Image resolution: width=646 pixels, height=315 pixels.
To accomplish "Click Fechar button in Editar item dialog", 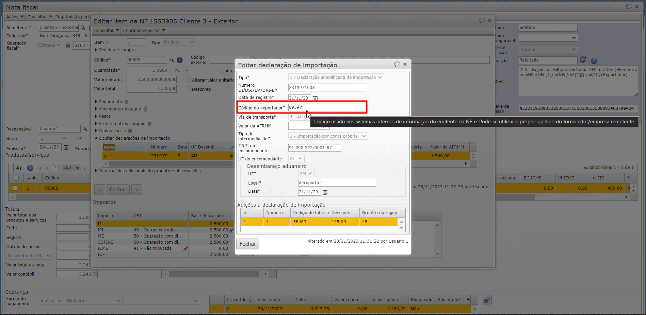I will tap(118, 190).
